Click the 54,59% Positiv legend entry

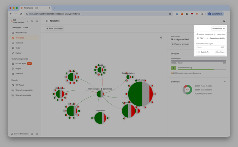pyautogui.click(x=203, y=86)
